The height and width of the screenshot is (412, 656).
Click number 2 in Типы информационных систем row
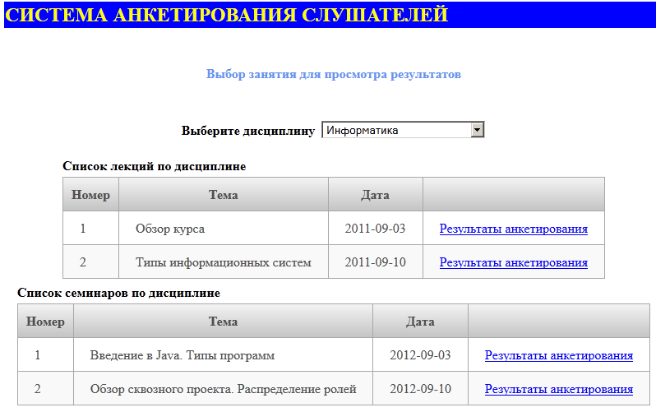(83, 262)
